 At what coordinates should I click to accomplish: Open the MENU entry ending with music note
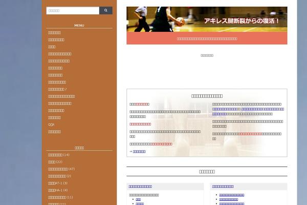pyautogui.click(x=57, y=89)
